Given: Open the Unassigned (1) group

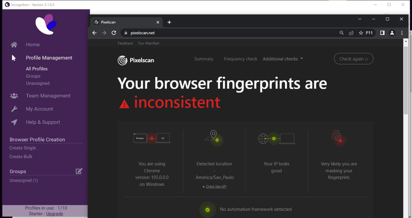Looking at the screenshot, I should [x=23, y=181].
